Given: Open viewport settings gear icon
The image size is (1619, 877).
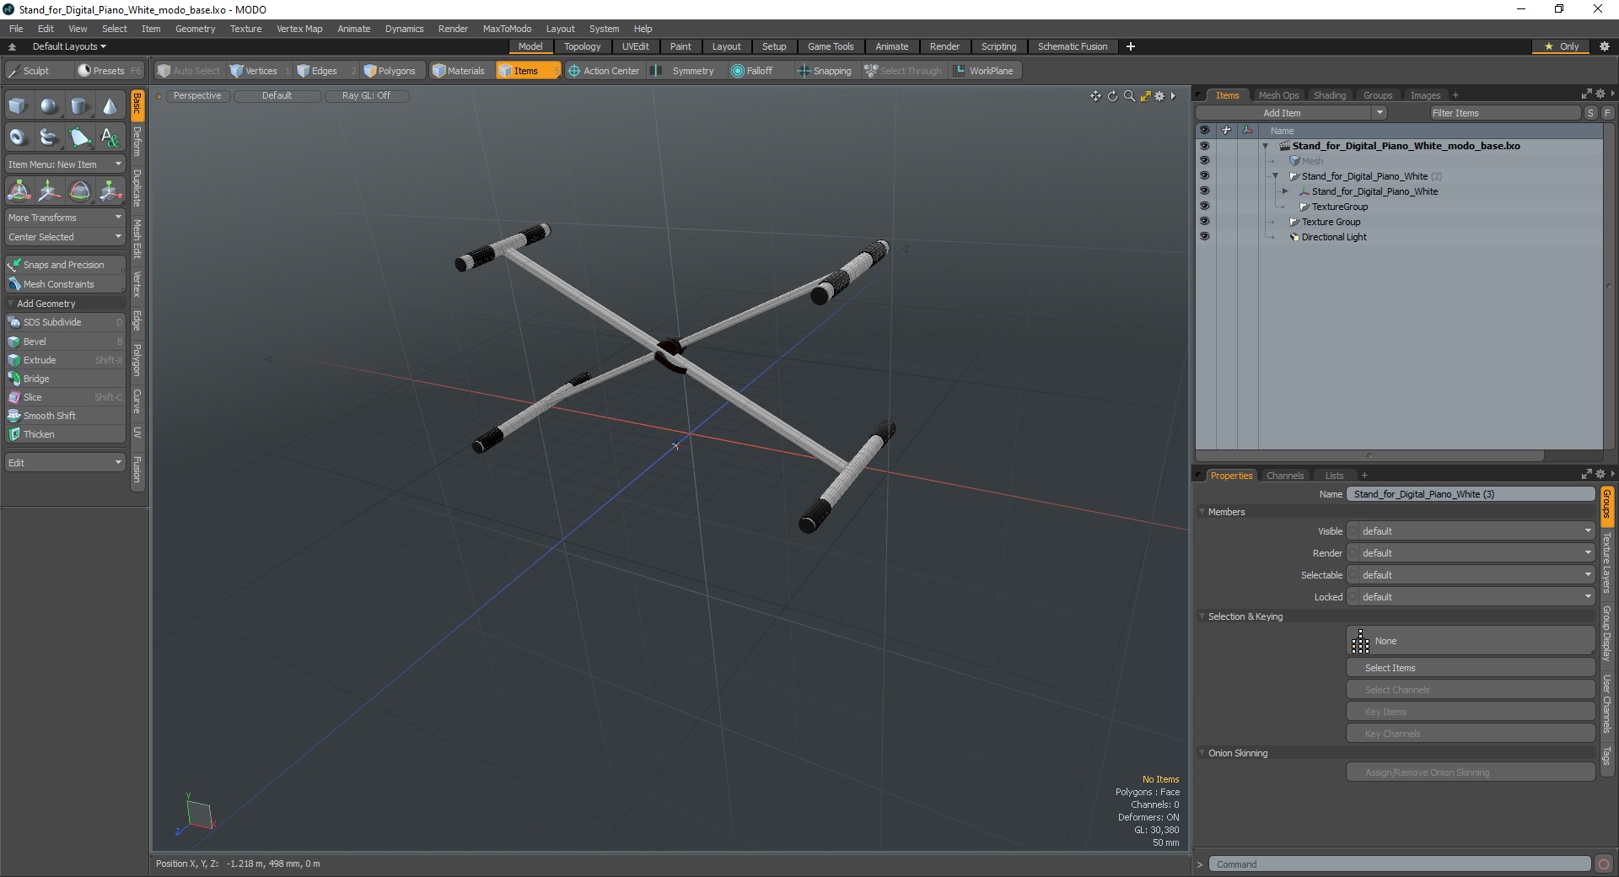Looking at the screenshot, I should click(1159, 96).
